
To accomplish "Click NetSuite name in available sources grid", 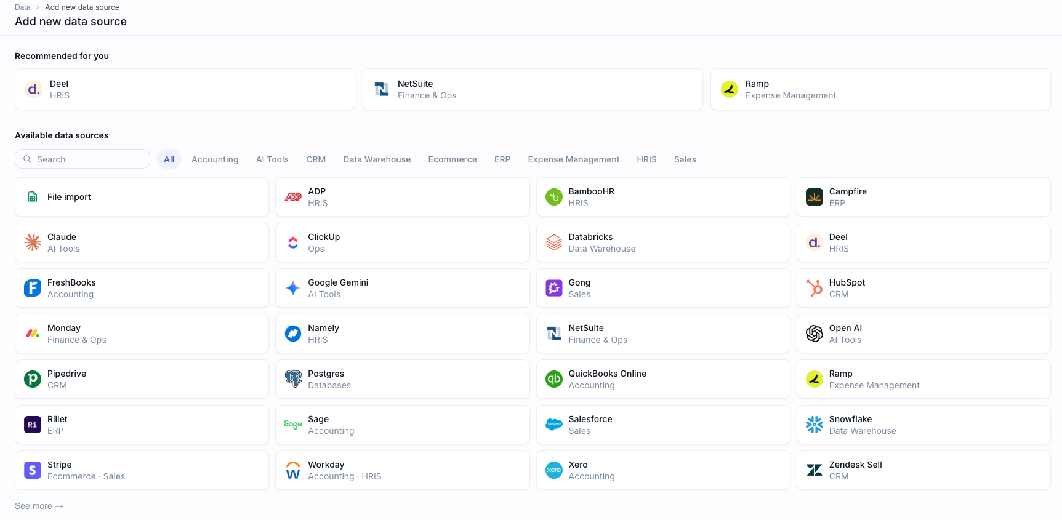I will tap(586, 328).
